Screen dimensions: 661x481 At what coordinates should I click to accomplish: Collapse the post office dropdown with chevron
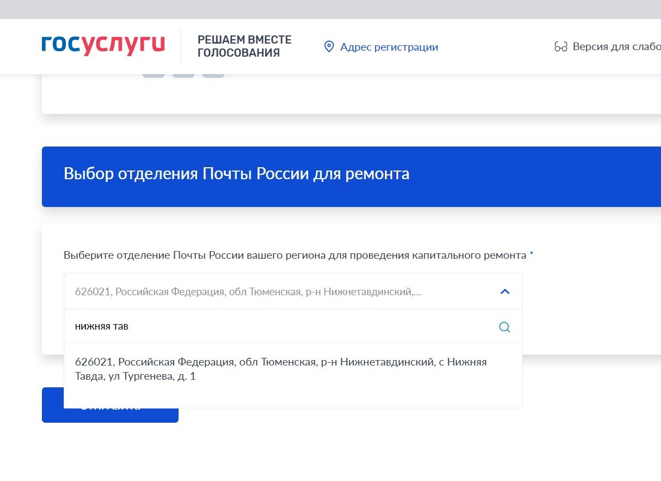[505, 291]
